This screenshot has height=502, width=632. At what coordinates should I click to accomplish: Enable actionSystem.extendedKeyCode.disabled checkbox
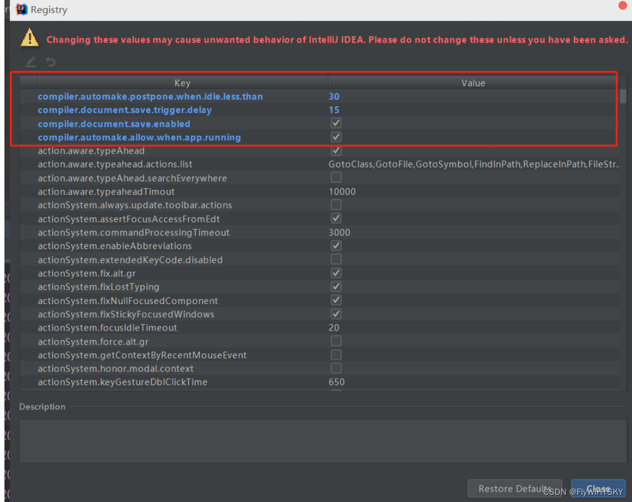(x=336, y=259)
